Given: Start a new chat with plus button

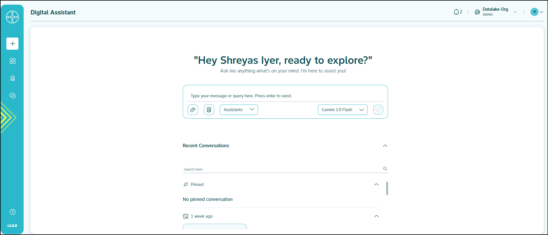Looking at the screenshot, I should pyautogui.click(x=12, y=44).
